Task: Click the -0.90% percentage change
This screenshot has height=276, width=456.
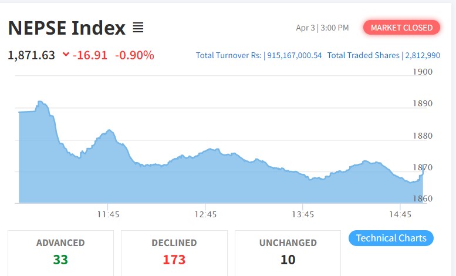Action: click(x=134, y=55)
